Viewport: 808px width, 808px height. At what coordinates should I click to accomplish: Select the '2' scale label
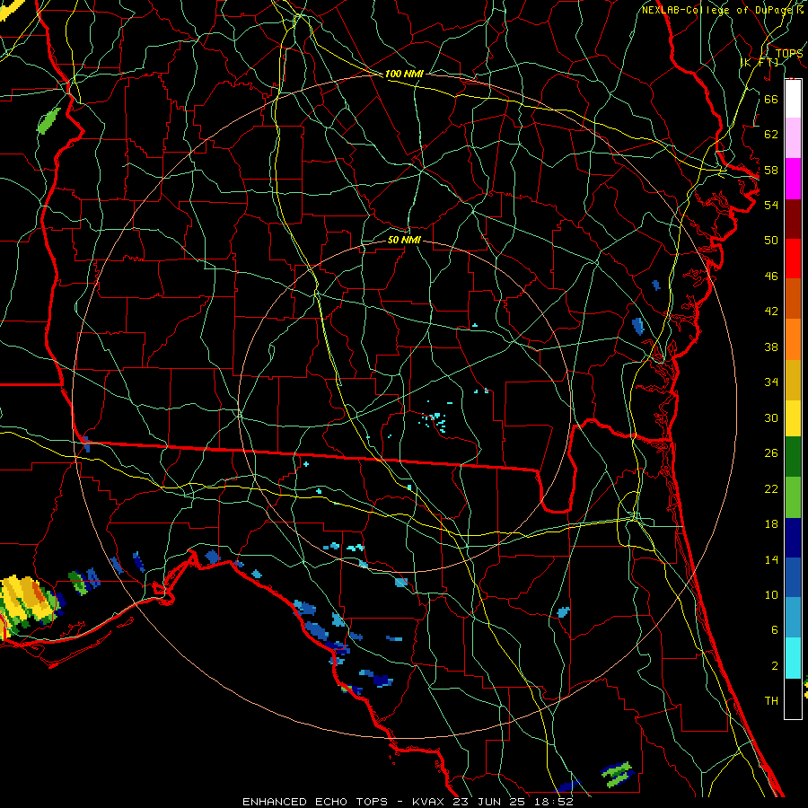[x=774, y=665]
